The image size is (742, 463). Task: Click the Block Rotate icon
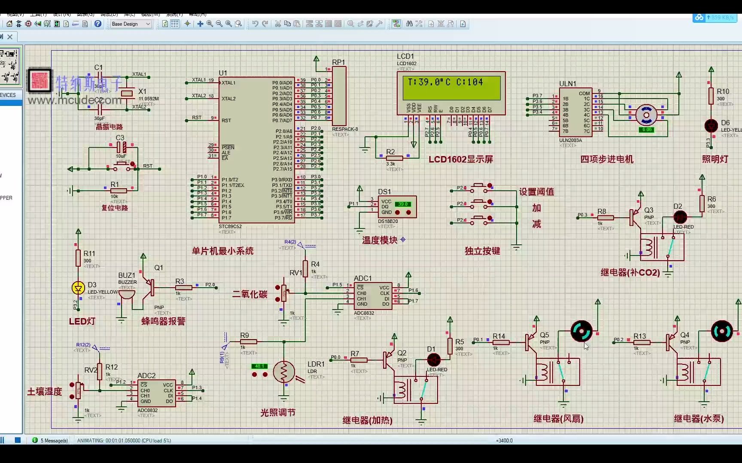[328, 24]
